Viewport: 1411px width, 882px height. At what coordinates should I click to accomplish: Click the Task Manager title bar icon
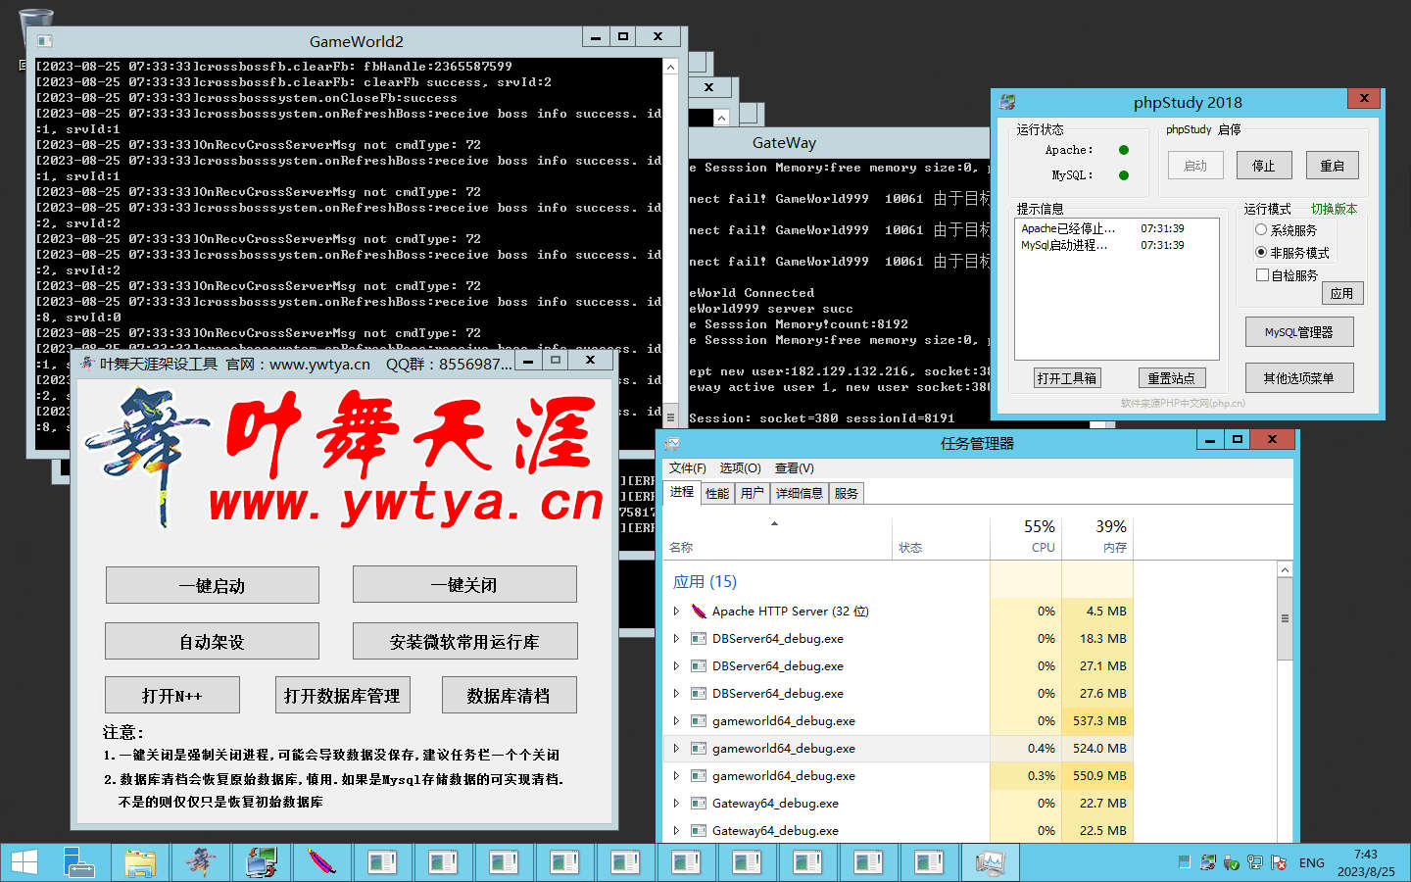click(672, 443)
